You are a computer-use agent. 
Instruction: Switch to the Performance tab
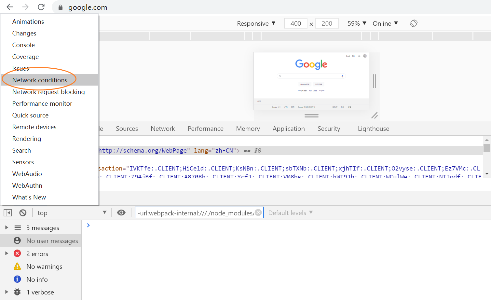(x=206, y=129)
